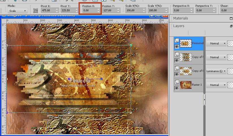Select the Raster 1 layer thumbnail
The width and height of the screenshot is (233, 136).
tap(185, 85)
